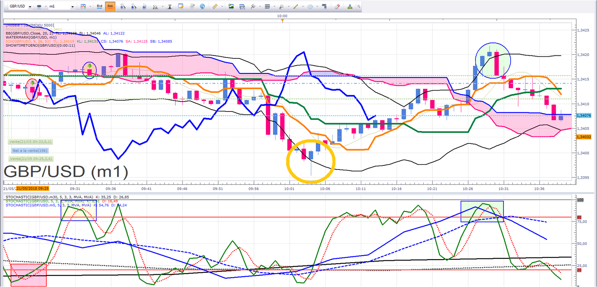Toggle the Ask price button
The width and height of the screenshot is (597, 287).
(x=110, y=7)
